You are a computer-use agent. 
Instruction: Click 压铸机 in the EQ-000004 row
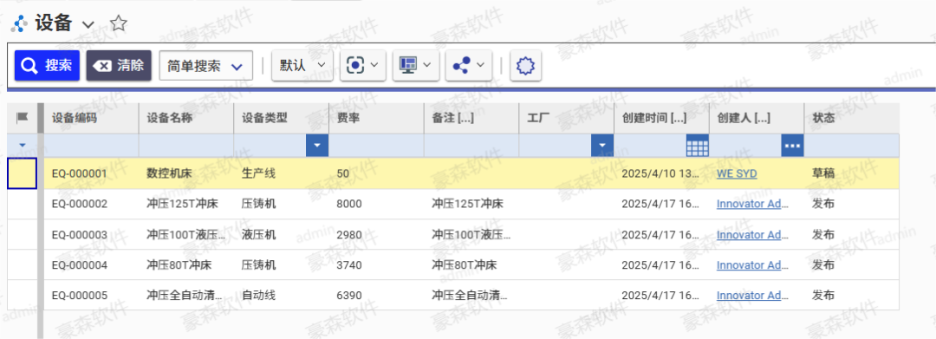tap(281, 265)
